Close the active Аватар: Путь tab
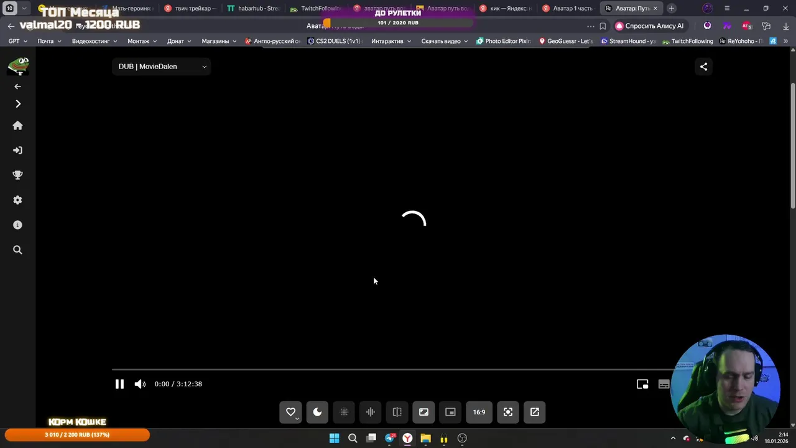 [x=655, y=9]
